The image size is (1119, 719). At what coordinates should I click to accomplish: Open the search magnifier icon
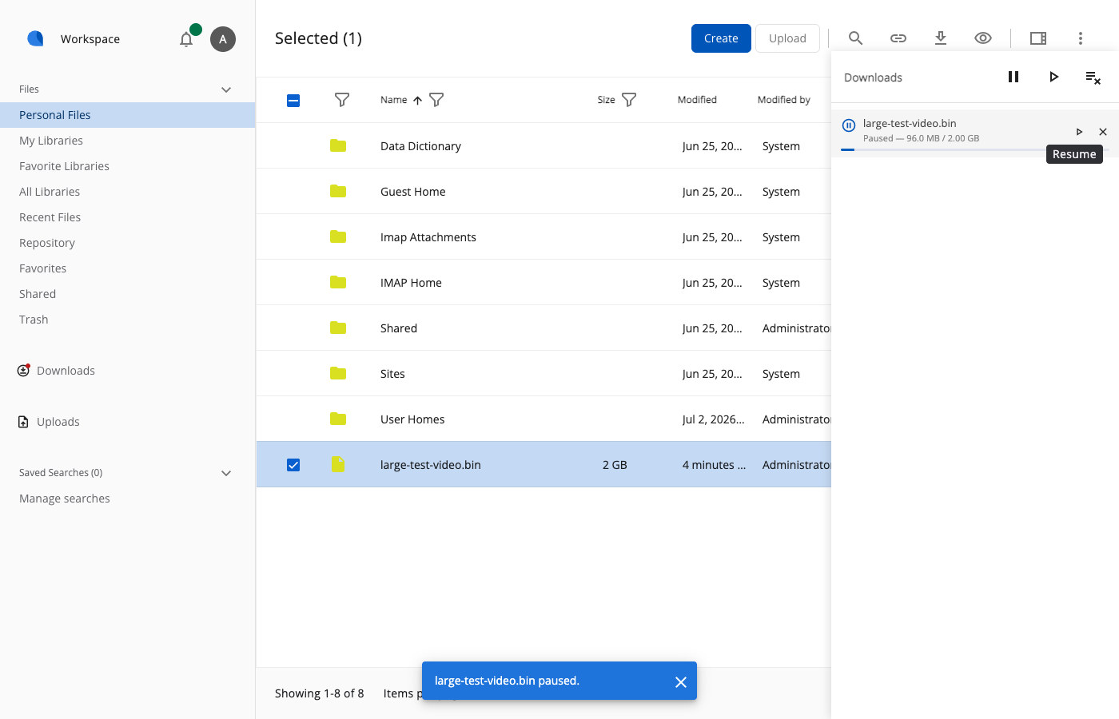[855, 38]
